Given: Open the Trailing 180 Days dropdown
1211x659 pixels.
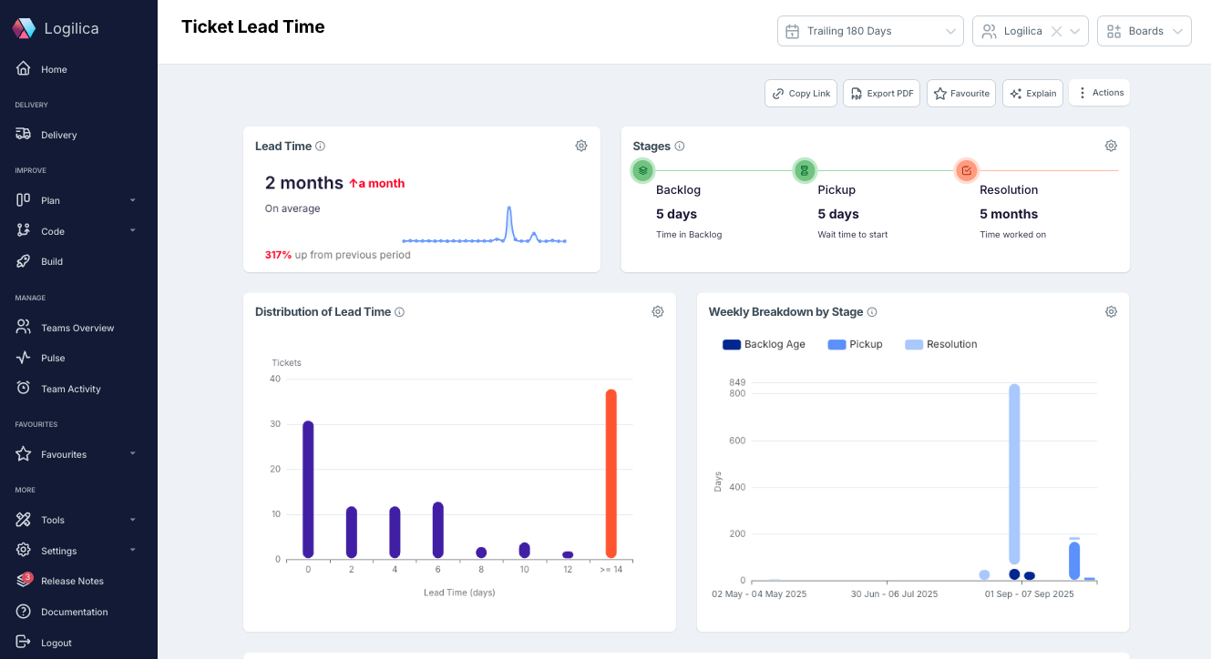Looking at the screenshot, I should pyautogui.click(x=869, y=30).
